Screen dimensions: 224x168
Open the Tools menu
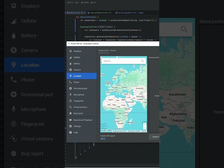tap(70, 2)
